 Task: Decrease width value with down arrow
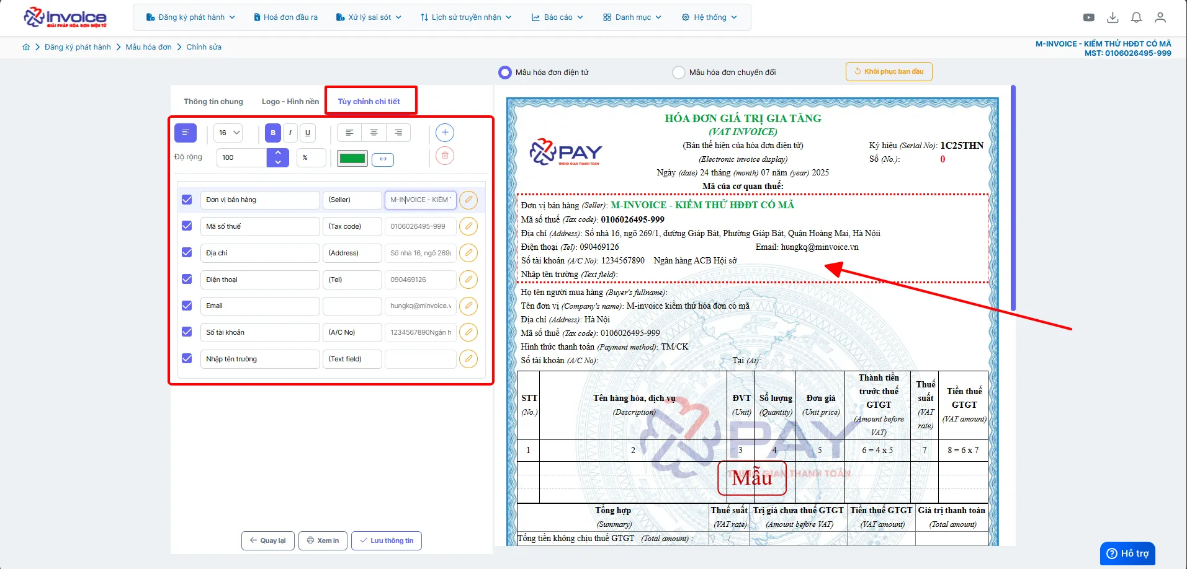(278, 162)
